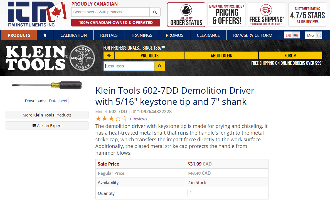The width and height of the screenshot is (330, 204).
Task: Open the PRODUCTS navigation menu
Action: (x=19, y=35)
